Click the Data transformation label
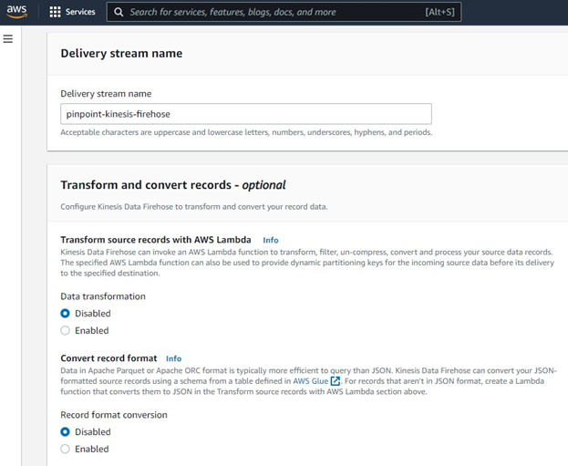Viewport: 568px width, 466px height. 102,296
